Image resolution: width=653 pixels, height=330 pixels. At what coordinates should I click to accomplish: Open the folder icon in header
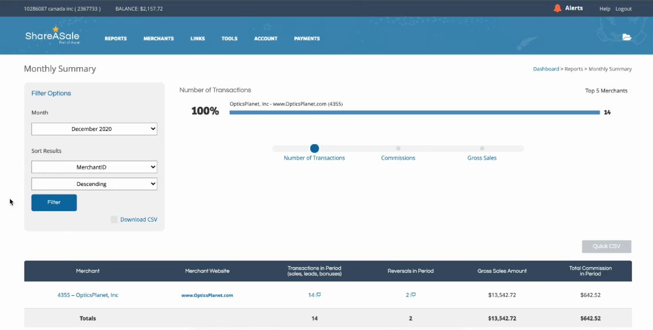[627, 37]
